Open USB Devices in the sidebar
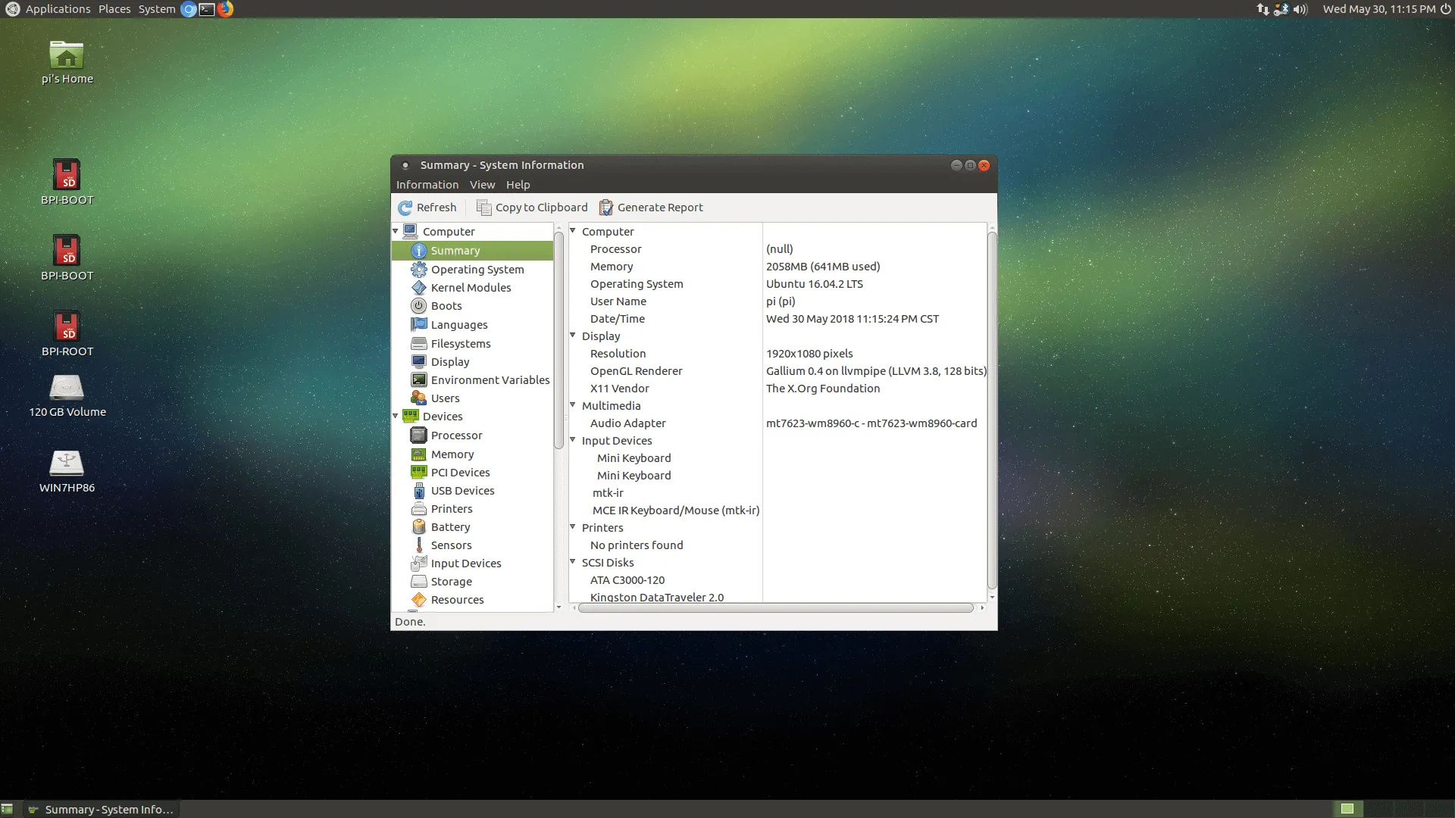The width and height of the screenshot is (1455, 818). coord(462,491)
